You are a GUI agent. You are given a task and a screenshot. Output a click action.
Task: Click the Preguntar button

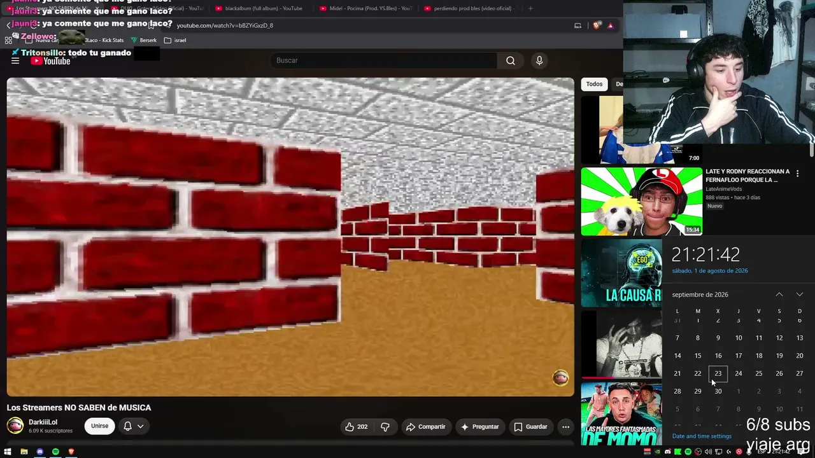click(479, 427)
